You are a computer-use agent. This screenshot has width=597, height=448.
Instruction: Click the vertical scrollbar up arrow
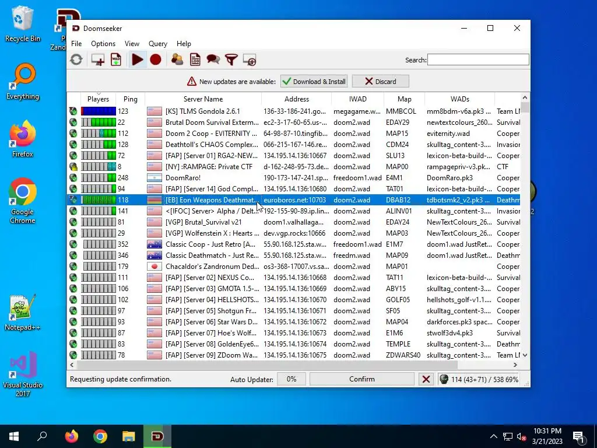click(525, 97)
